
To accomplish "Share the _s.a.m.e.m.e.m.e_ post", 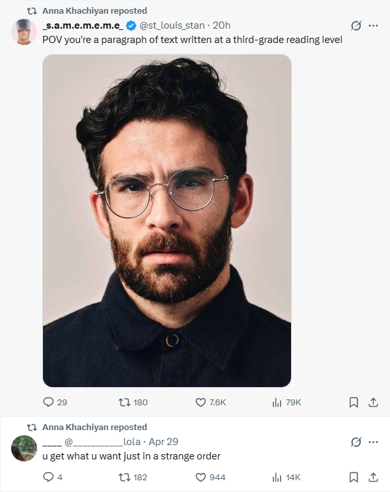I will [x=373, y=402].
